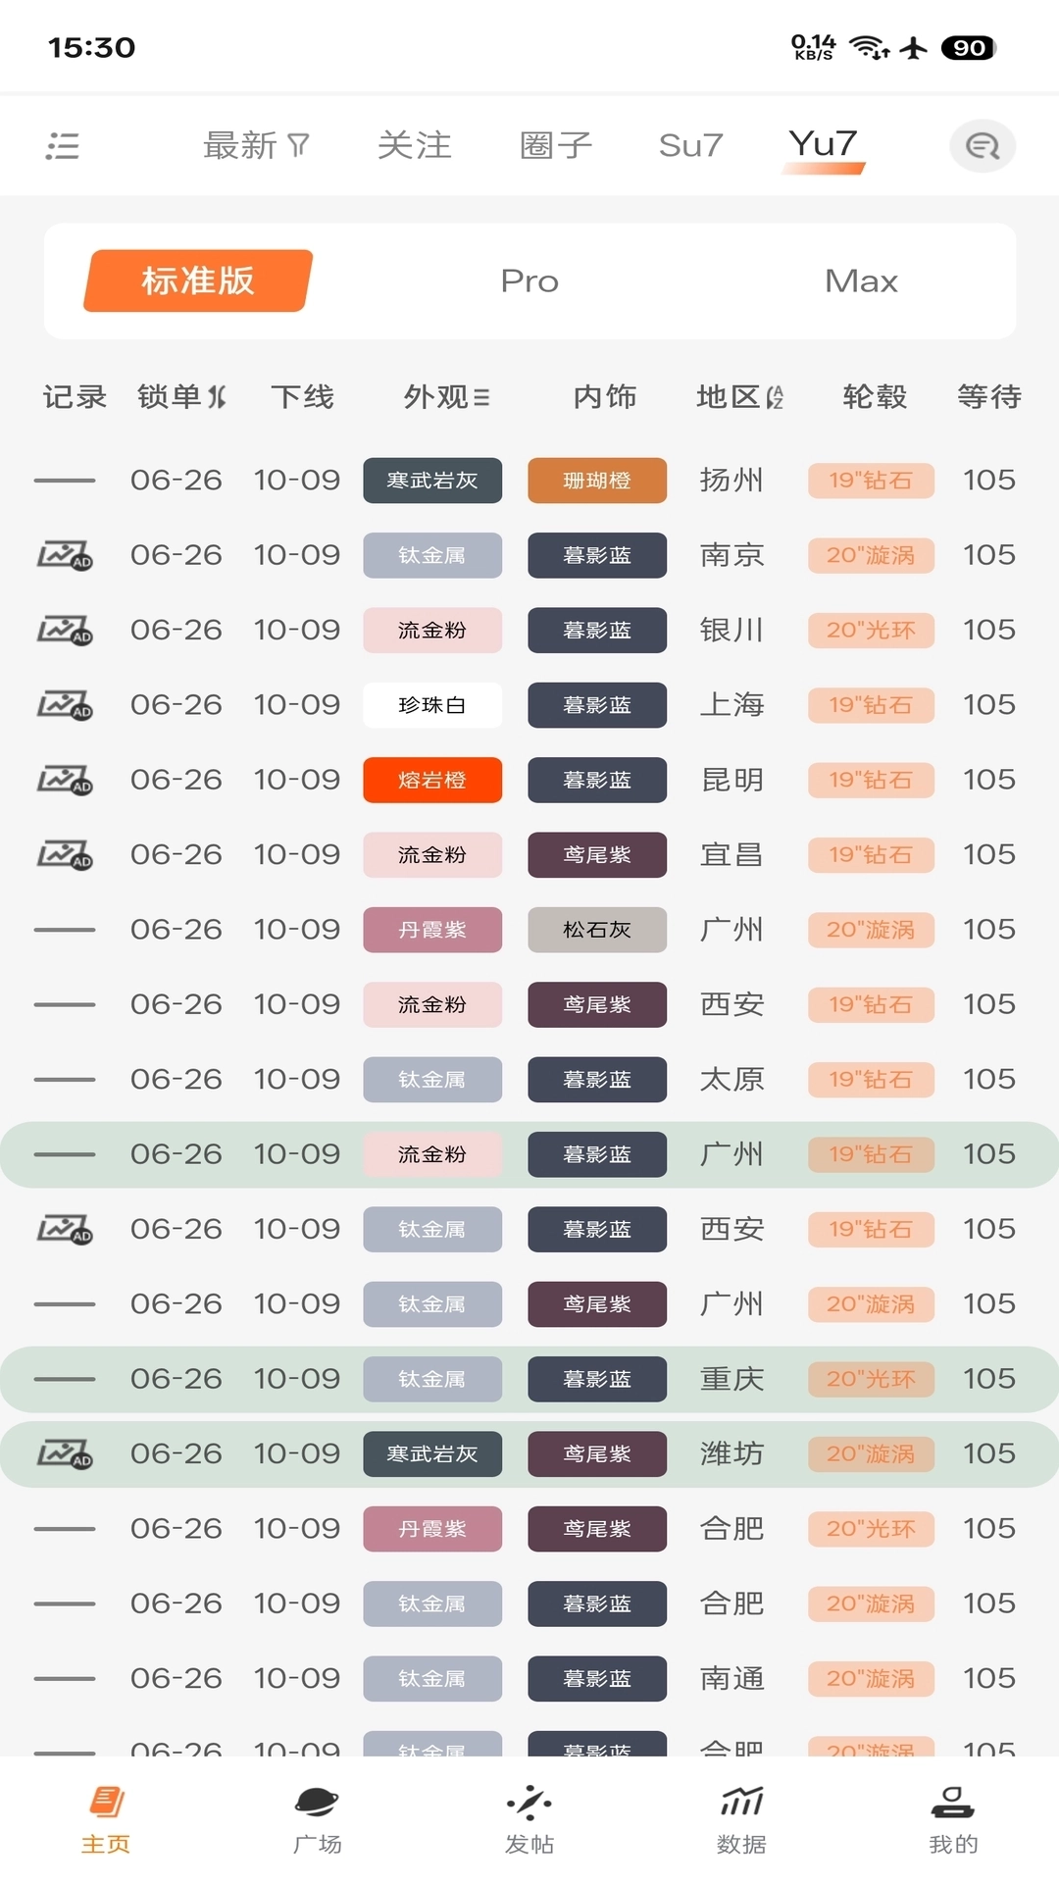Open the 数据 statistics chart icon
Image resolution: width=1059 pixels, height=1883 pixels.
click(740, 1806)
